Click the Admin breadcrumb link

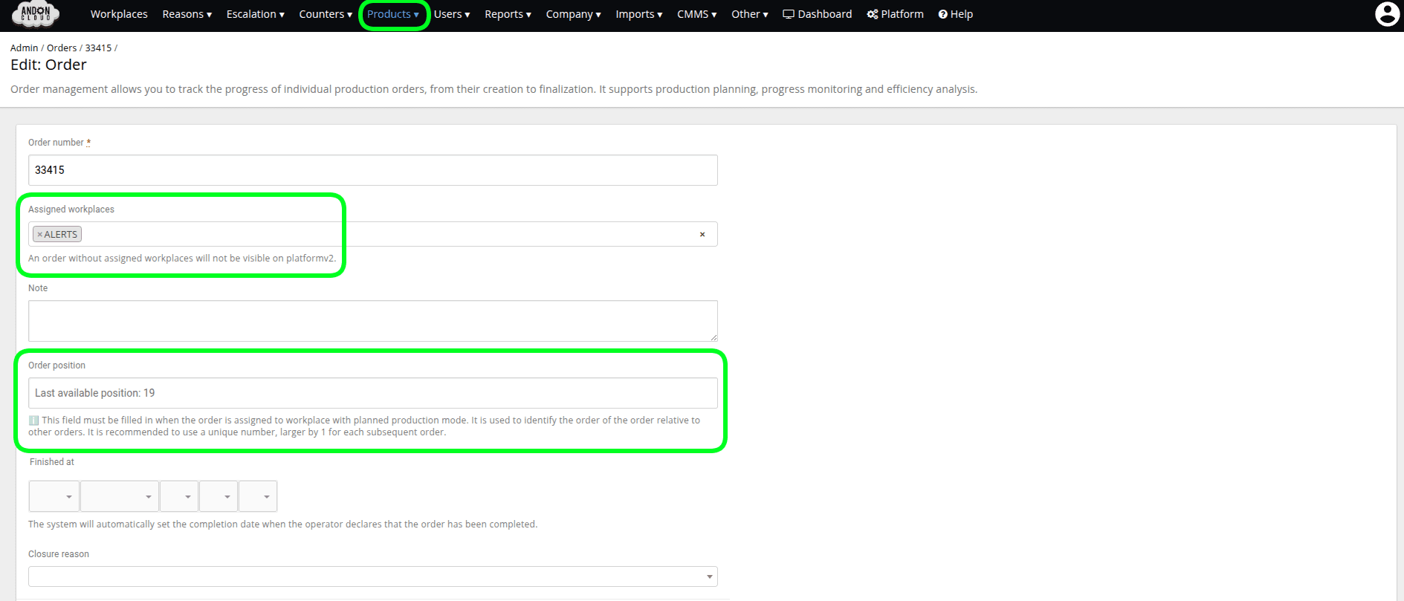tap(24, 48)
